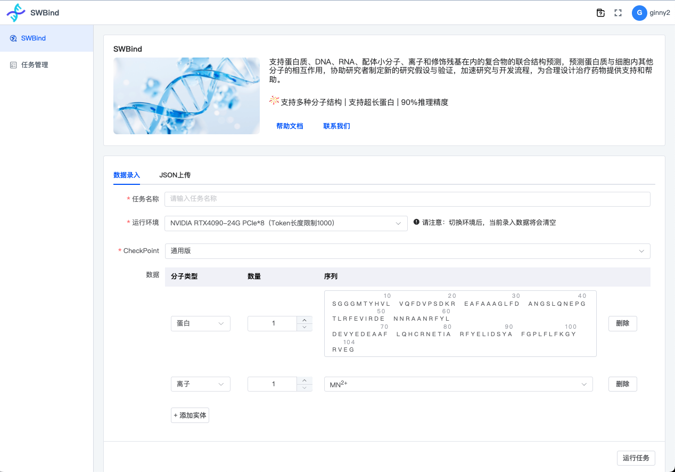Image resolution: width=675 pixels, height=472 pixels.
Task: Click the ginny2 user avatar
Action: click(639, 13)
